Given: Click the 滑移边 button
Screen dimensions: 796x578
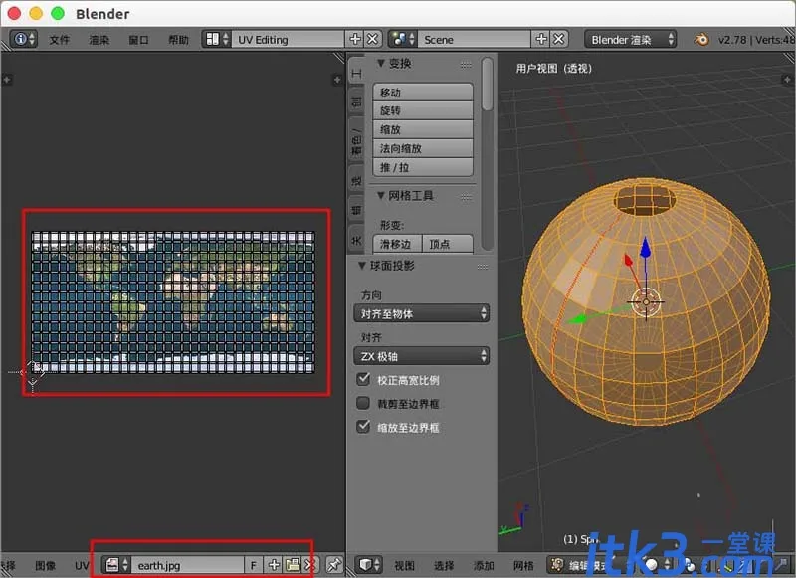Looking at the screenshot, I should (397, 244).
